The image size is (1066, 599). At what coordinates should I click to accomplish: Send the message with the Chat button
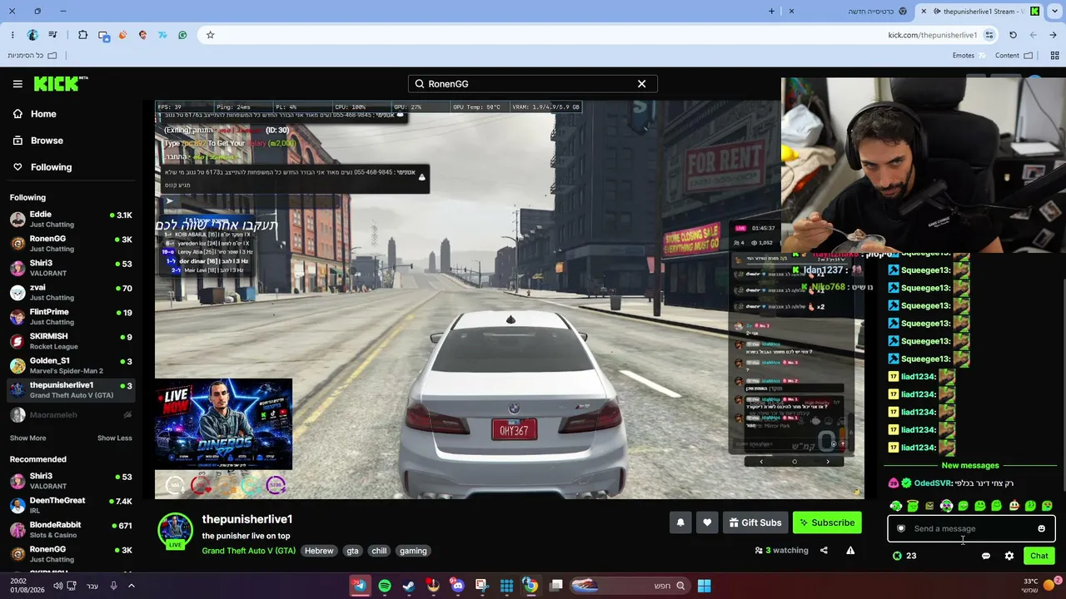pyautogui.click(x=1039, y=556)
